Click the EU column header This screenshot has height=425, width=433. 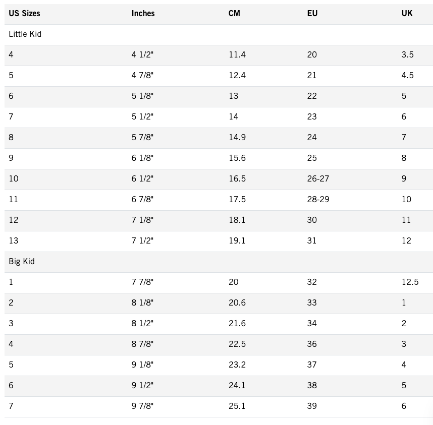click(x=312, y=13)
